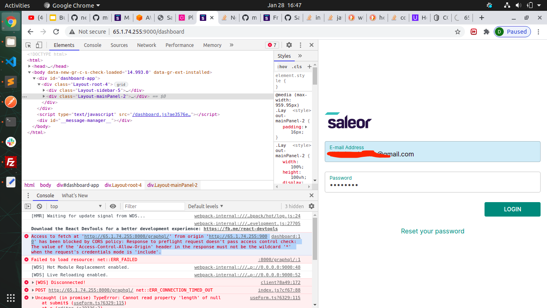Open the dashboard.js script source link
This screenshot has width=547, height=308.
coord(161,115)
